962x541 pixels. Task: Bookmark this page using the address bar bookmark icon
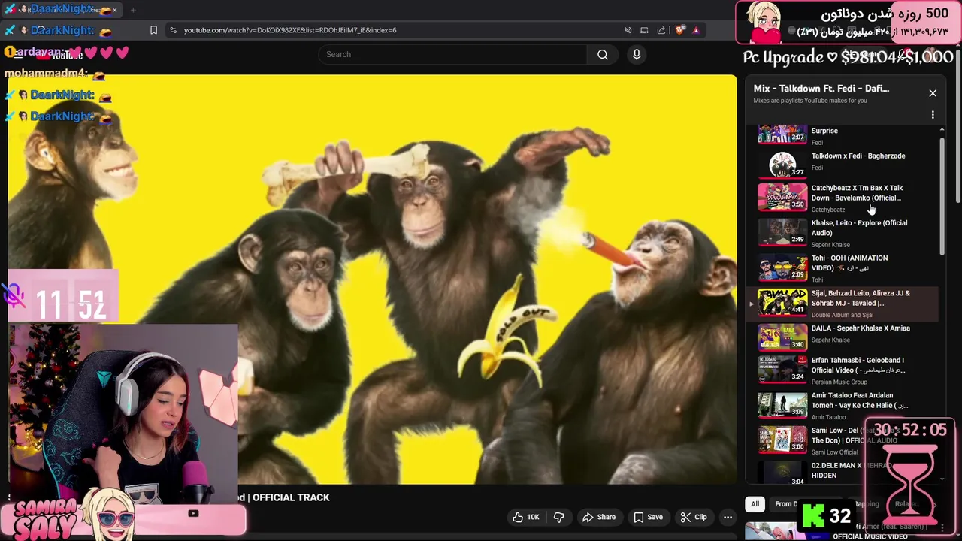pos(153,30)
